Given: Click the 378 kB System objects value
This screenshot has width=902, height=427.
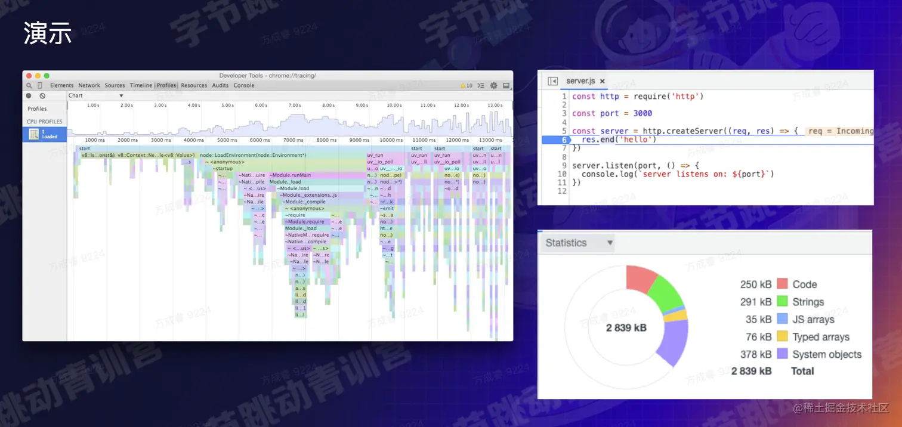Looking at the screenshot, I should click(756, 354).
